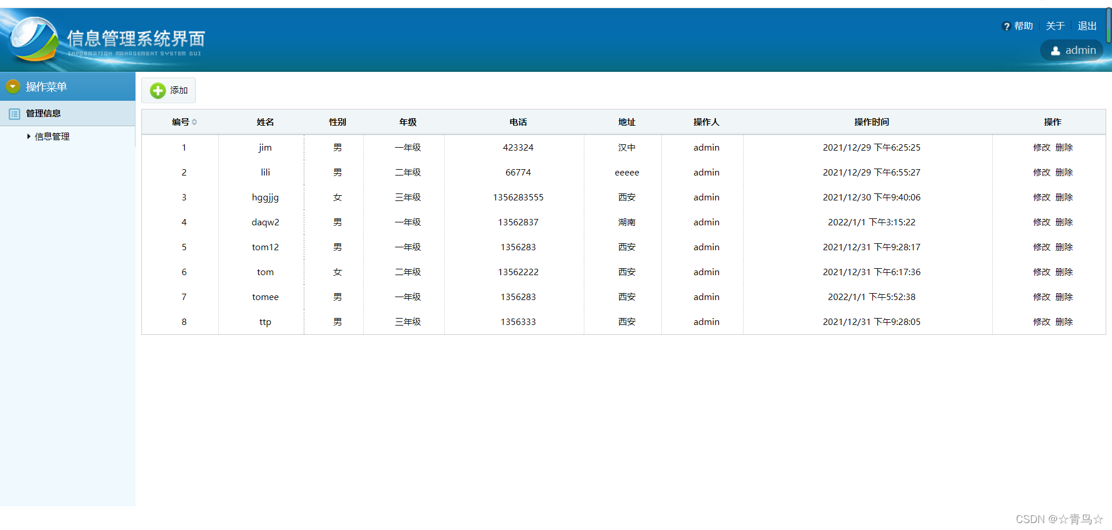Select the name cell daqw2
Viewport: 1112px width, 530px height.
tap(265, 222)
